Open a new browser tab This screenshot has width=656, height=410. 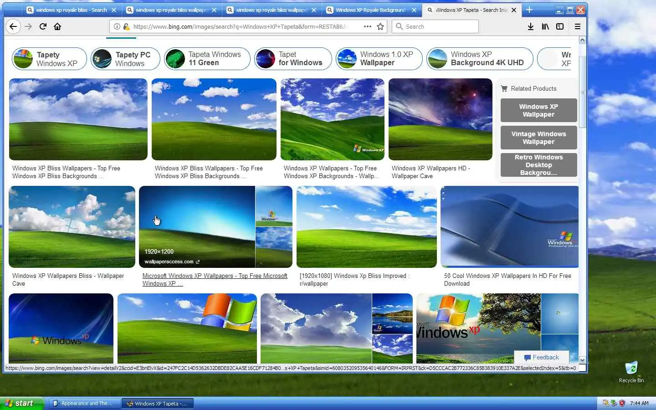pos(529,10)
